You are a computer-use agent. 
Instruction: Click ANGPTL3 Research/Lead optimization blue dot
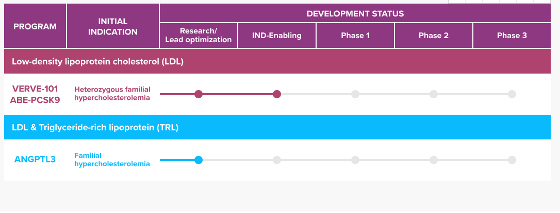coord(199,160)
